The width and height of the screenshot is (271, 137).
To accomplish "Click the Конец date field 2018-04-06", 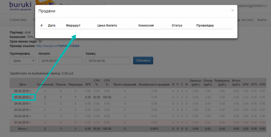I will (108, 61).
